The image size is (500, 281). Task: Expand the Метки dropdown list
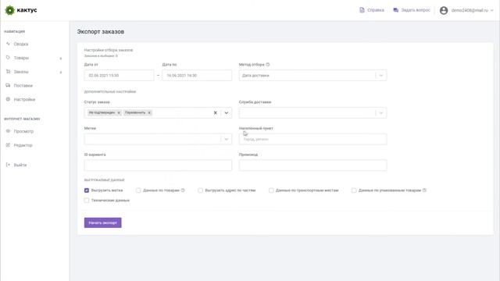(x=158, y=139)
